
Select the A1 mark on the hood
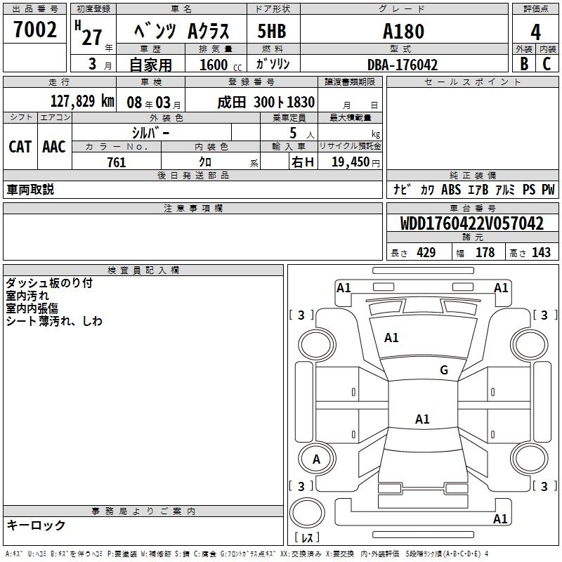coord(391,338)
